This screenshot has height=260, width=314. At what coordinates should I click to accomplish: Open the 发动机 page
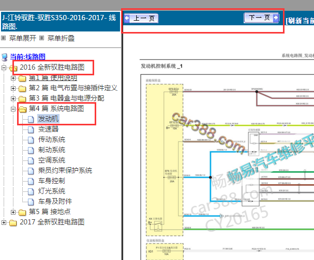[48, 119]
